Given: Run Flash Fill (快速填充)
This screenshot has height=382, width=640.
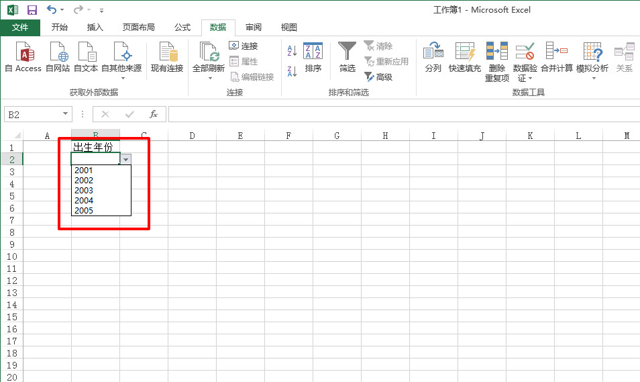Looking at the screenshot, I should (464, 57).
